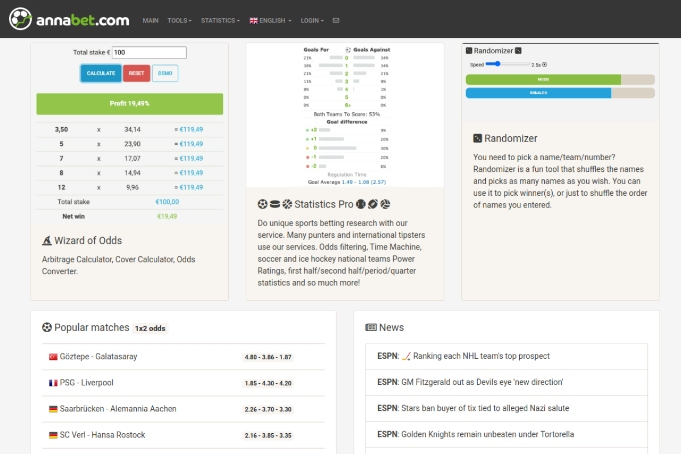
Task: Click the newspaper icon next to News
Action: coord(371,328)
